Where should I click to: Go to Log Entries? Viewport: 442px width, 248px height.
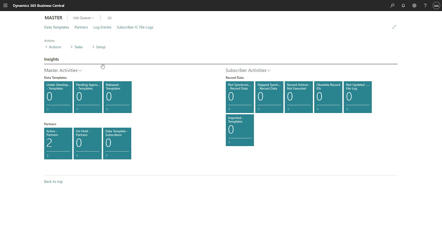102,27
